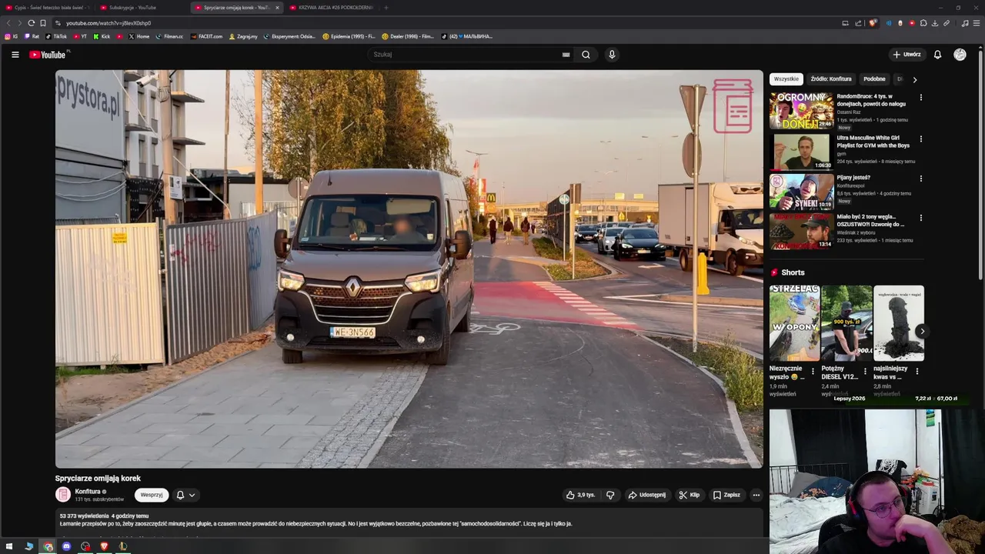Screen dimensions: 985x554
Task: Select the Wszystkie filter chip
Action: [786, 79]
